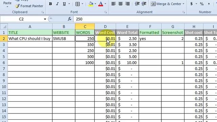This screenshot has width=217, height=122.
Task: Apply percent style
Action: click(x=202, y=4)
